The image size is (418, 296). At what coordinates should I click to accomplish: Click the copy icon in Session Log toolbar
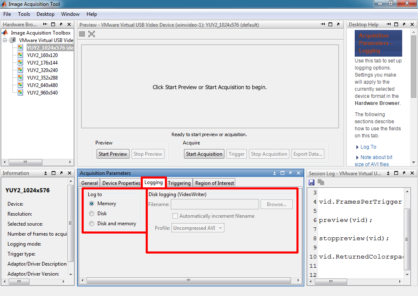(321, 182)
